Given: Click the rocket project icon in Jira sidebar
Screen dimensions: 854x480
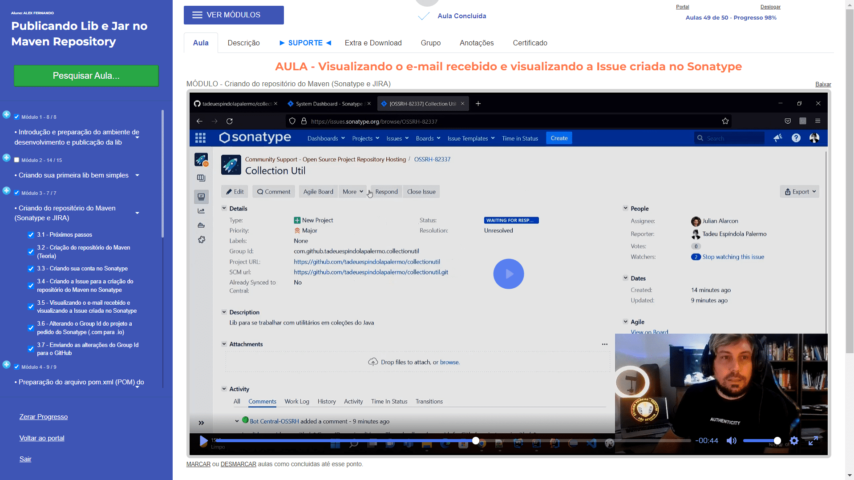Looking at the screenshot, I should point(201,159).
